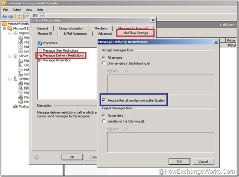
Task: Click Client Access icon under Server Configuration
Action: click(x=20, y=65)
